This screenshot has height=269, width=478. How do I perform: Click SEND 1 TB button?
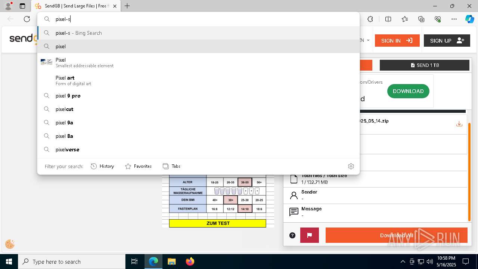point(425,65)
